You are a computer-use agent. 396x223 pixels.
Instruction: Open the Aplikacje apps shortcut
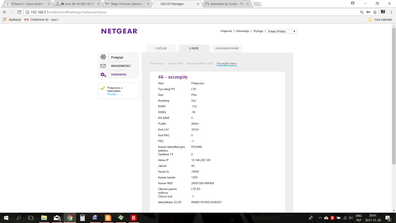click(x=12, y=20)
